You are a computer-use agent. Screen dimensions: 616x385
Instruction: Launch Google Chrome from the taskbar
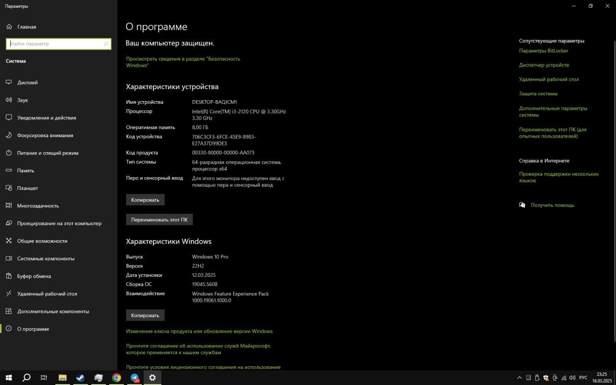pos(116,378)
